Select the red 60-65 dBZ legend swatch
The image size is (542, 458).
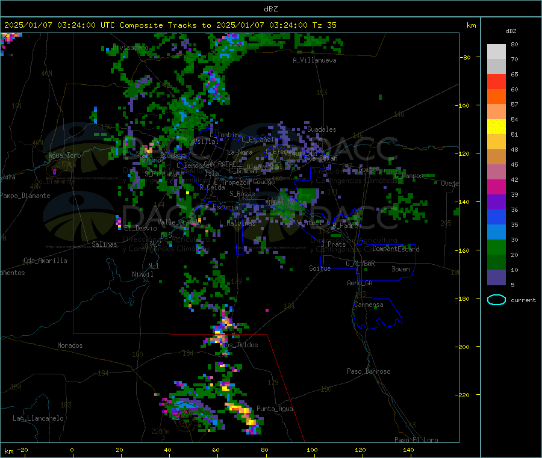click(x=496, y=82)
